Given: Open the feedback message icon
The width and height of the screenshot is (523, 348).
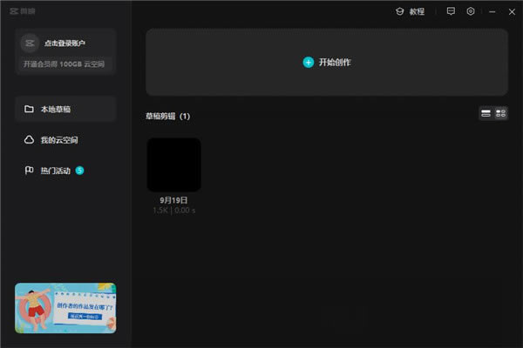Looking at the screenshot, I should (x=451, y=12).
